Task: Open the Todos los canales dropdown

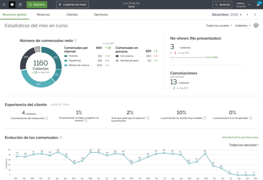Action: pyautogui.click(x=219, y=25)
